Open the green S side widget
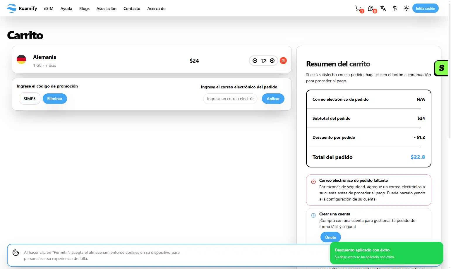451x269 pixels. coord(441,68)
